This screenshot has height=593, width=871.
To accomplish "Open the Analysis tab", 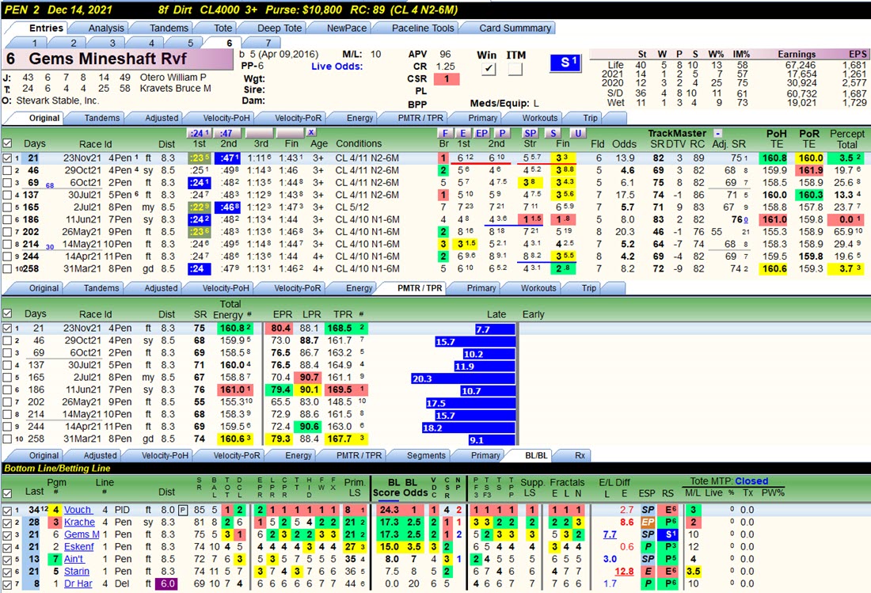I will (x=106, y=28).
